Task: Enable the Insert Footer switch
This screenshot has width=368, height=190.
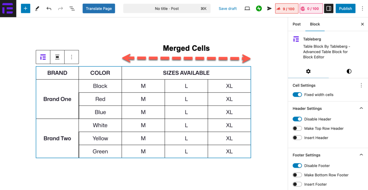Action: tap(297, 184)
